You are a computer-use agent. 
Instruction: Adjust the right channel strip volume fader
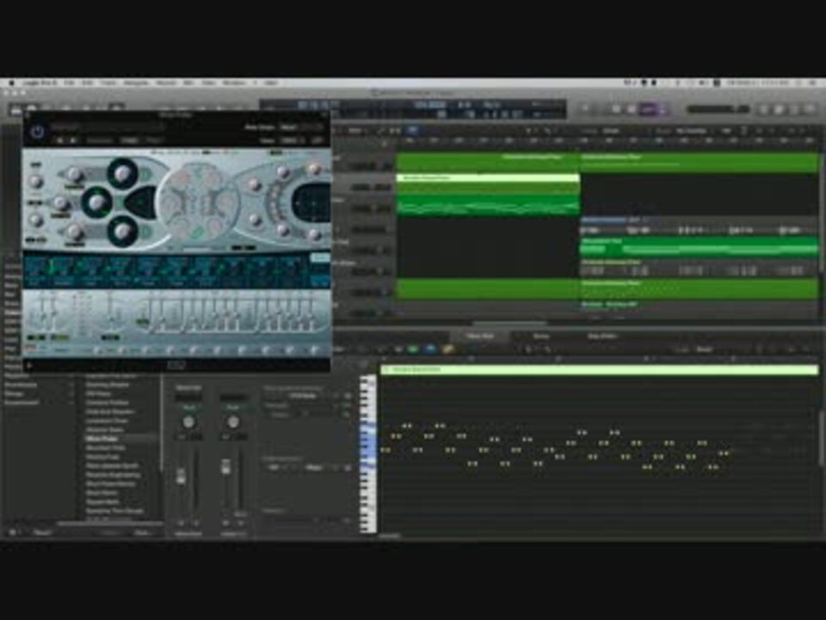pos(225,467)
